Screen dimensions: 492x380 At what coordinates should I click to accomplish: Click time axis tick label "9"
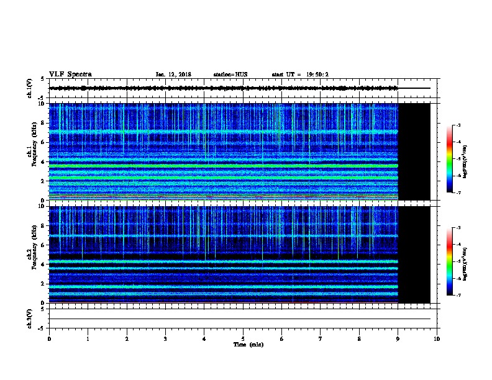(398, 339)
